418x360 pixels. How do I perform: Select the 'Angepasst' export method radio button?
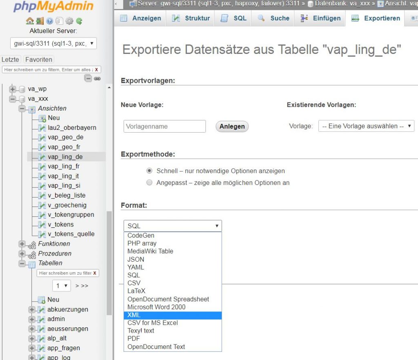pyautogui.click(x=149, y=182)
